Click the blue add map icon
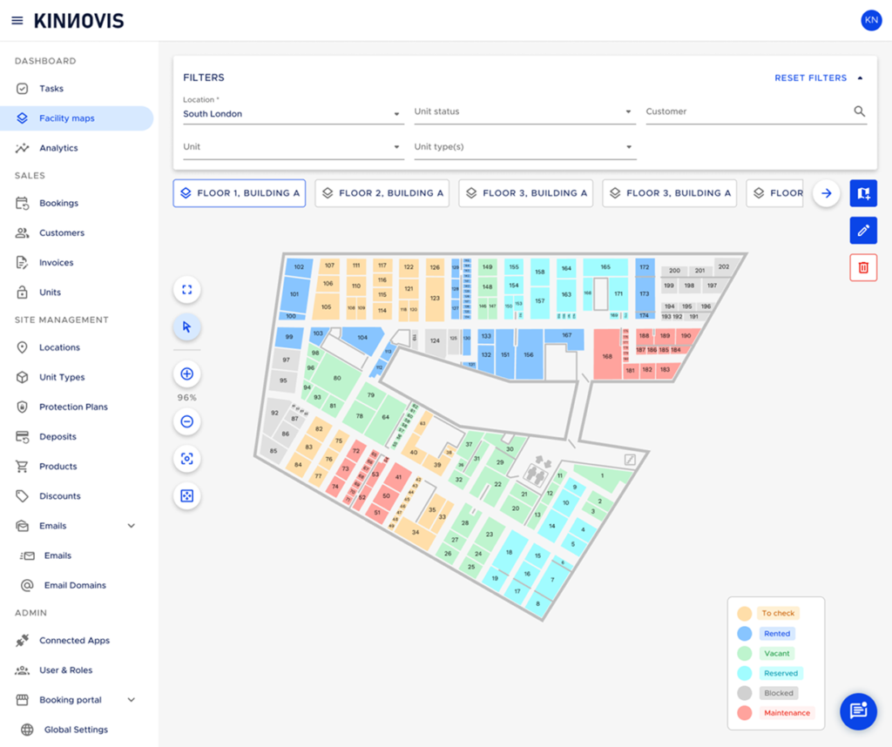 coord(863,193)
